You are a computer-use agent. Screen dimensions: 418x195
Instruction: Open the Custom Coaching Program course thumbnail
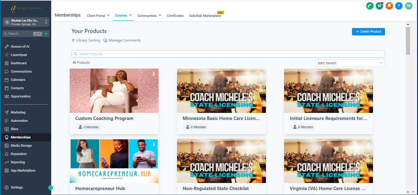(x=114, y=90)
